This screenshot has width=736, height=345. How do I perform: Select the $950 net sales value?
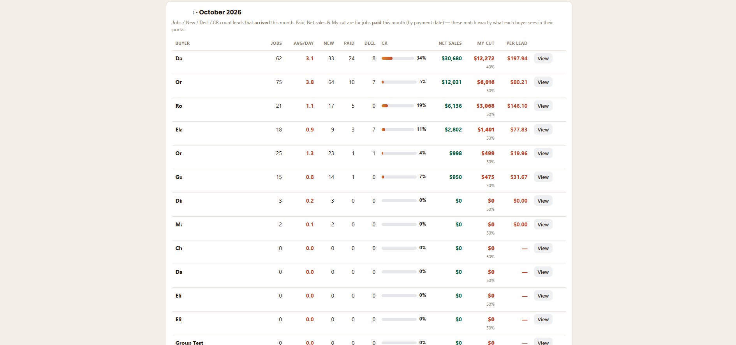tap(456, 177)
